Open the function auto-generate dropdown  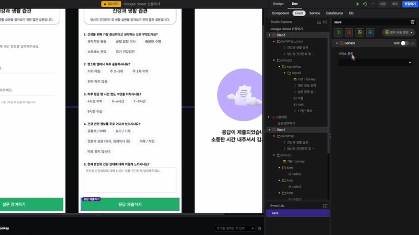tap(399, 32)
